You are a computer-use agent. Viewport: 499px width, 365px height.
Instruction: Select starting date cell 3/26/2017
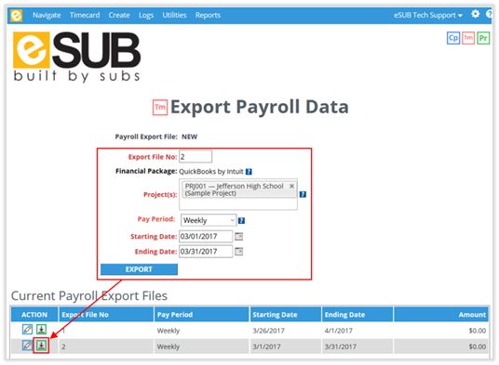tap(268, 331)
